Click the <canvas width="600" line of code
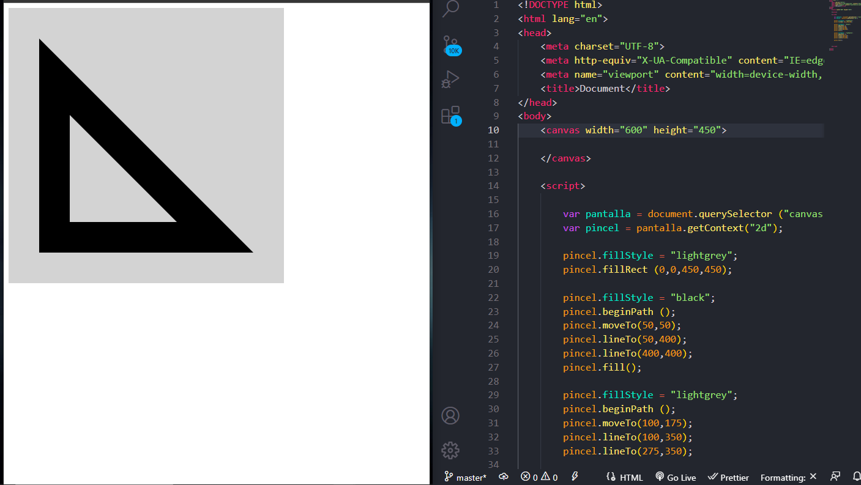This screenshot has height=485, width=861. click(x=633, y=130)
